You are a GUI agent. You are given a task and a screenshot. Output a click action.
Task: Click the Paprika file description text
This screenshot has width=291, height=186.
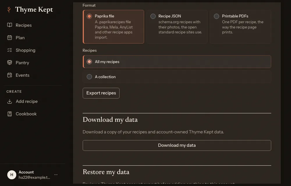coord(114,30)
